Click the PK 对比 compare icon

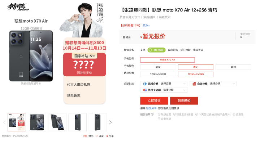(85, 136)
